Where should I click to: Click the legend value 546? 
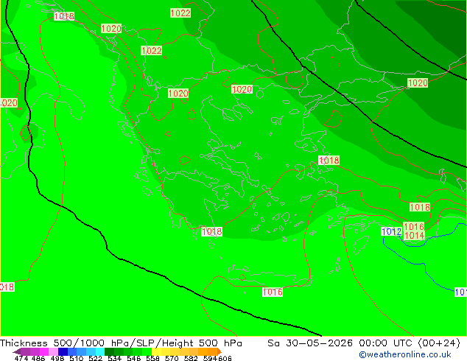[x=134, y=358]
